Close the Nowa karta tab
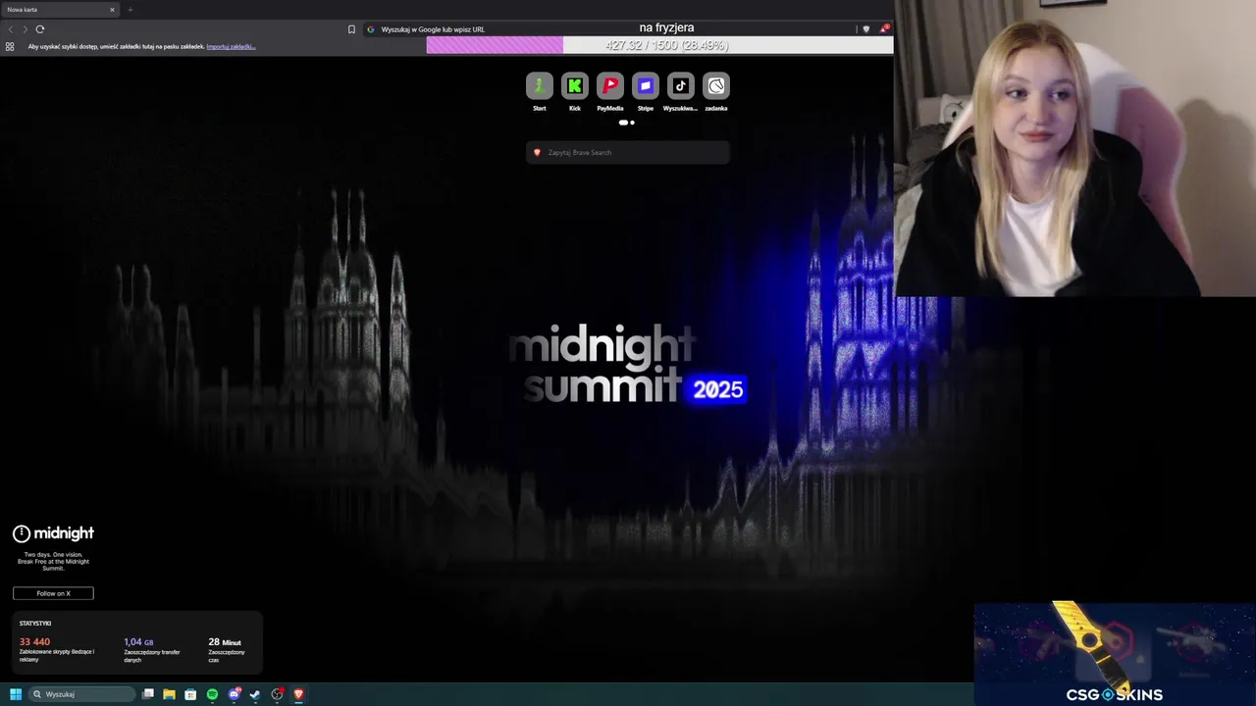Screen dimensions: 1256x706 coord(112,10)
